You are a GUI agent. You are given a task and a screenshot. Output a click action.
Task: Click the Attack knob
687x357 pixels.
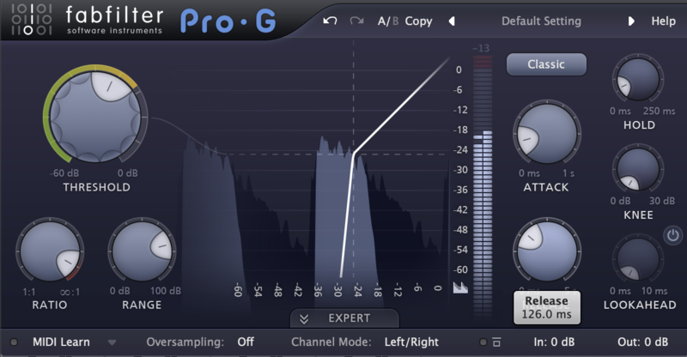(x=546, y=134)
